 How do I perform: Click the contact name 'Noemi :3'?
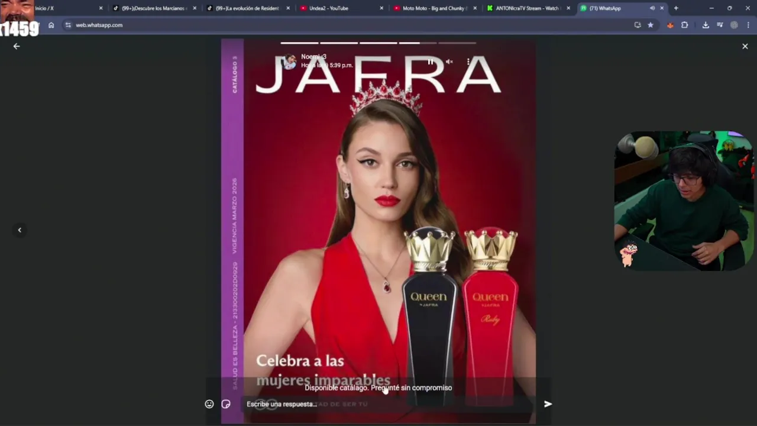313,57
